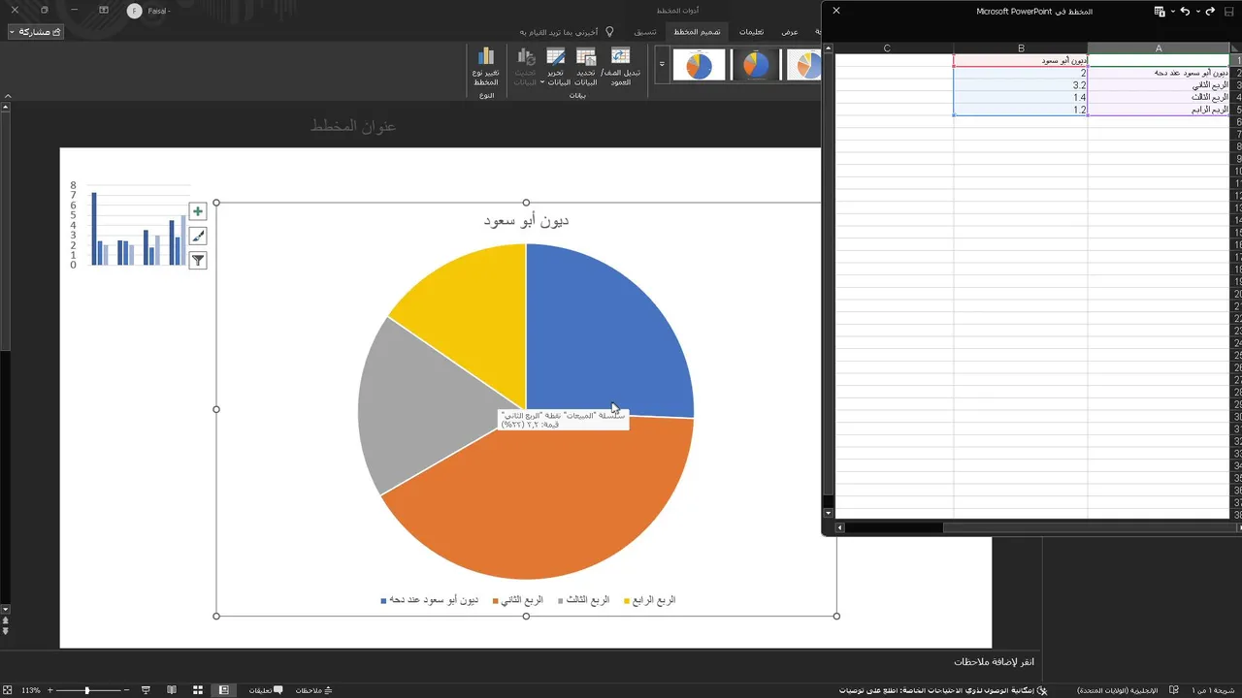Select the chart title ديون أبو سعود
Image resolution: width=1242 pixels, height=698 pixels.
[x=526, y=220]
